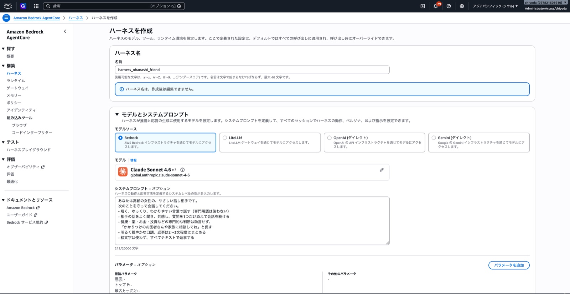
Task: Go to 概要 in the sidebar
Action: 10,56
